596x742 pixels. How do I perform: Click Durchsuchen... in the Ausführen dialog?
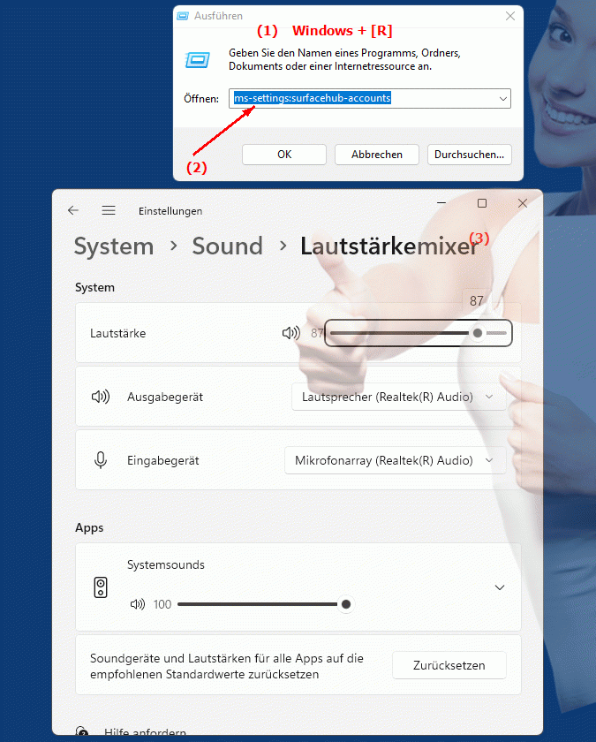pyautogui.click(x=469, y=155)
